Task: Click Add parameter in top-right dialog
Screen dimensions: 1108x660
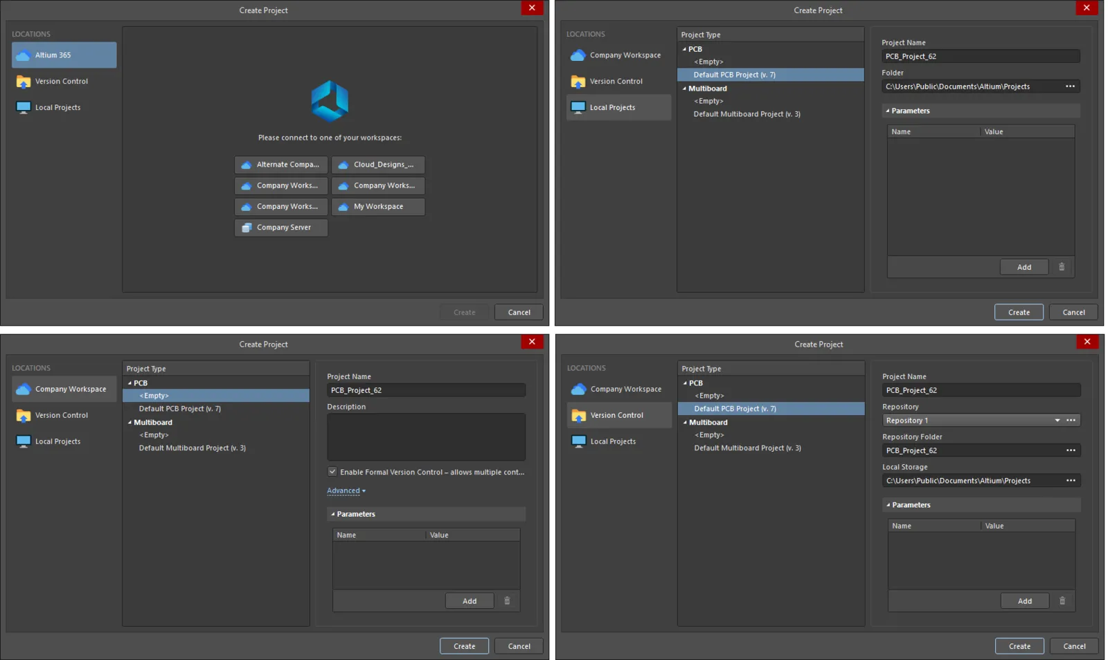Action: pos(1024,267)
